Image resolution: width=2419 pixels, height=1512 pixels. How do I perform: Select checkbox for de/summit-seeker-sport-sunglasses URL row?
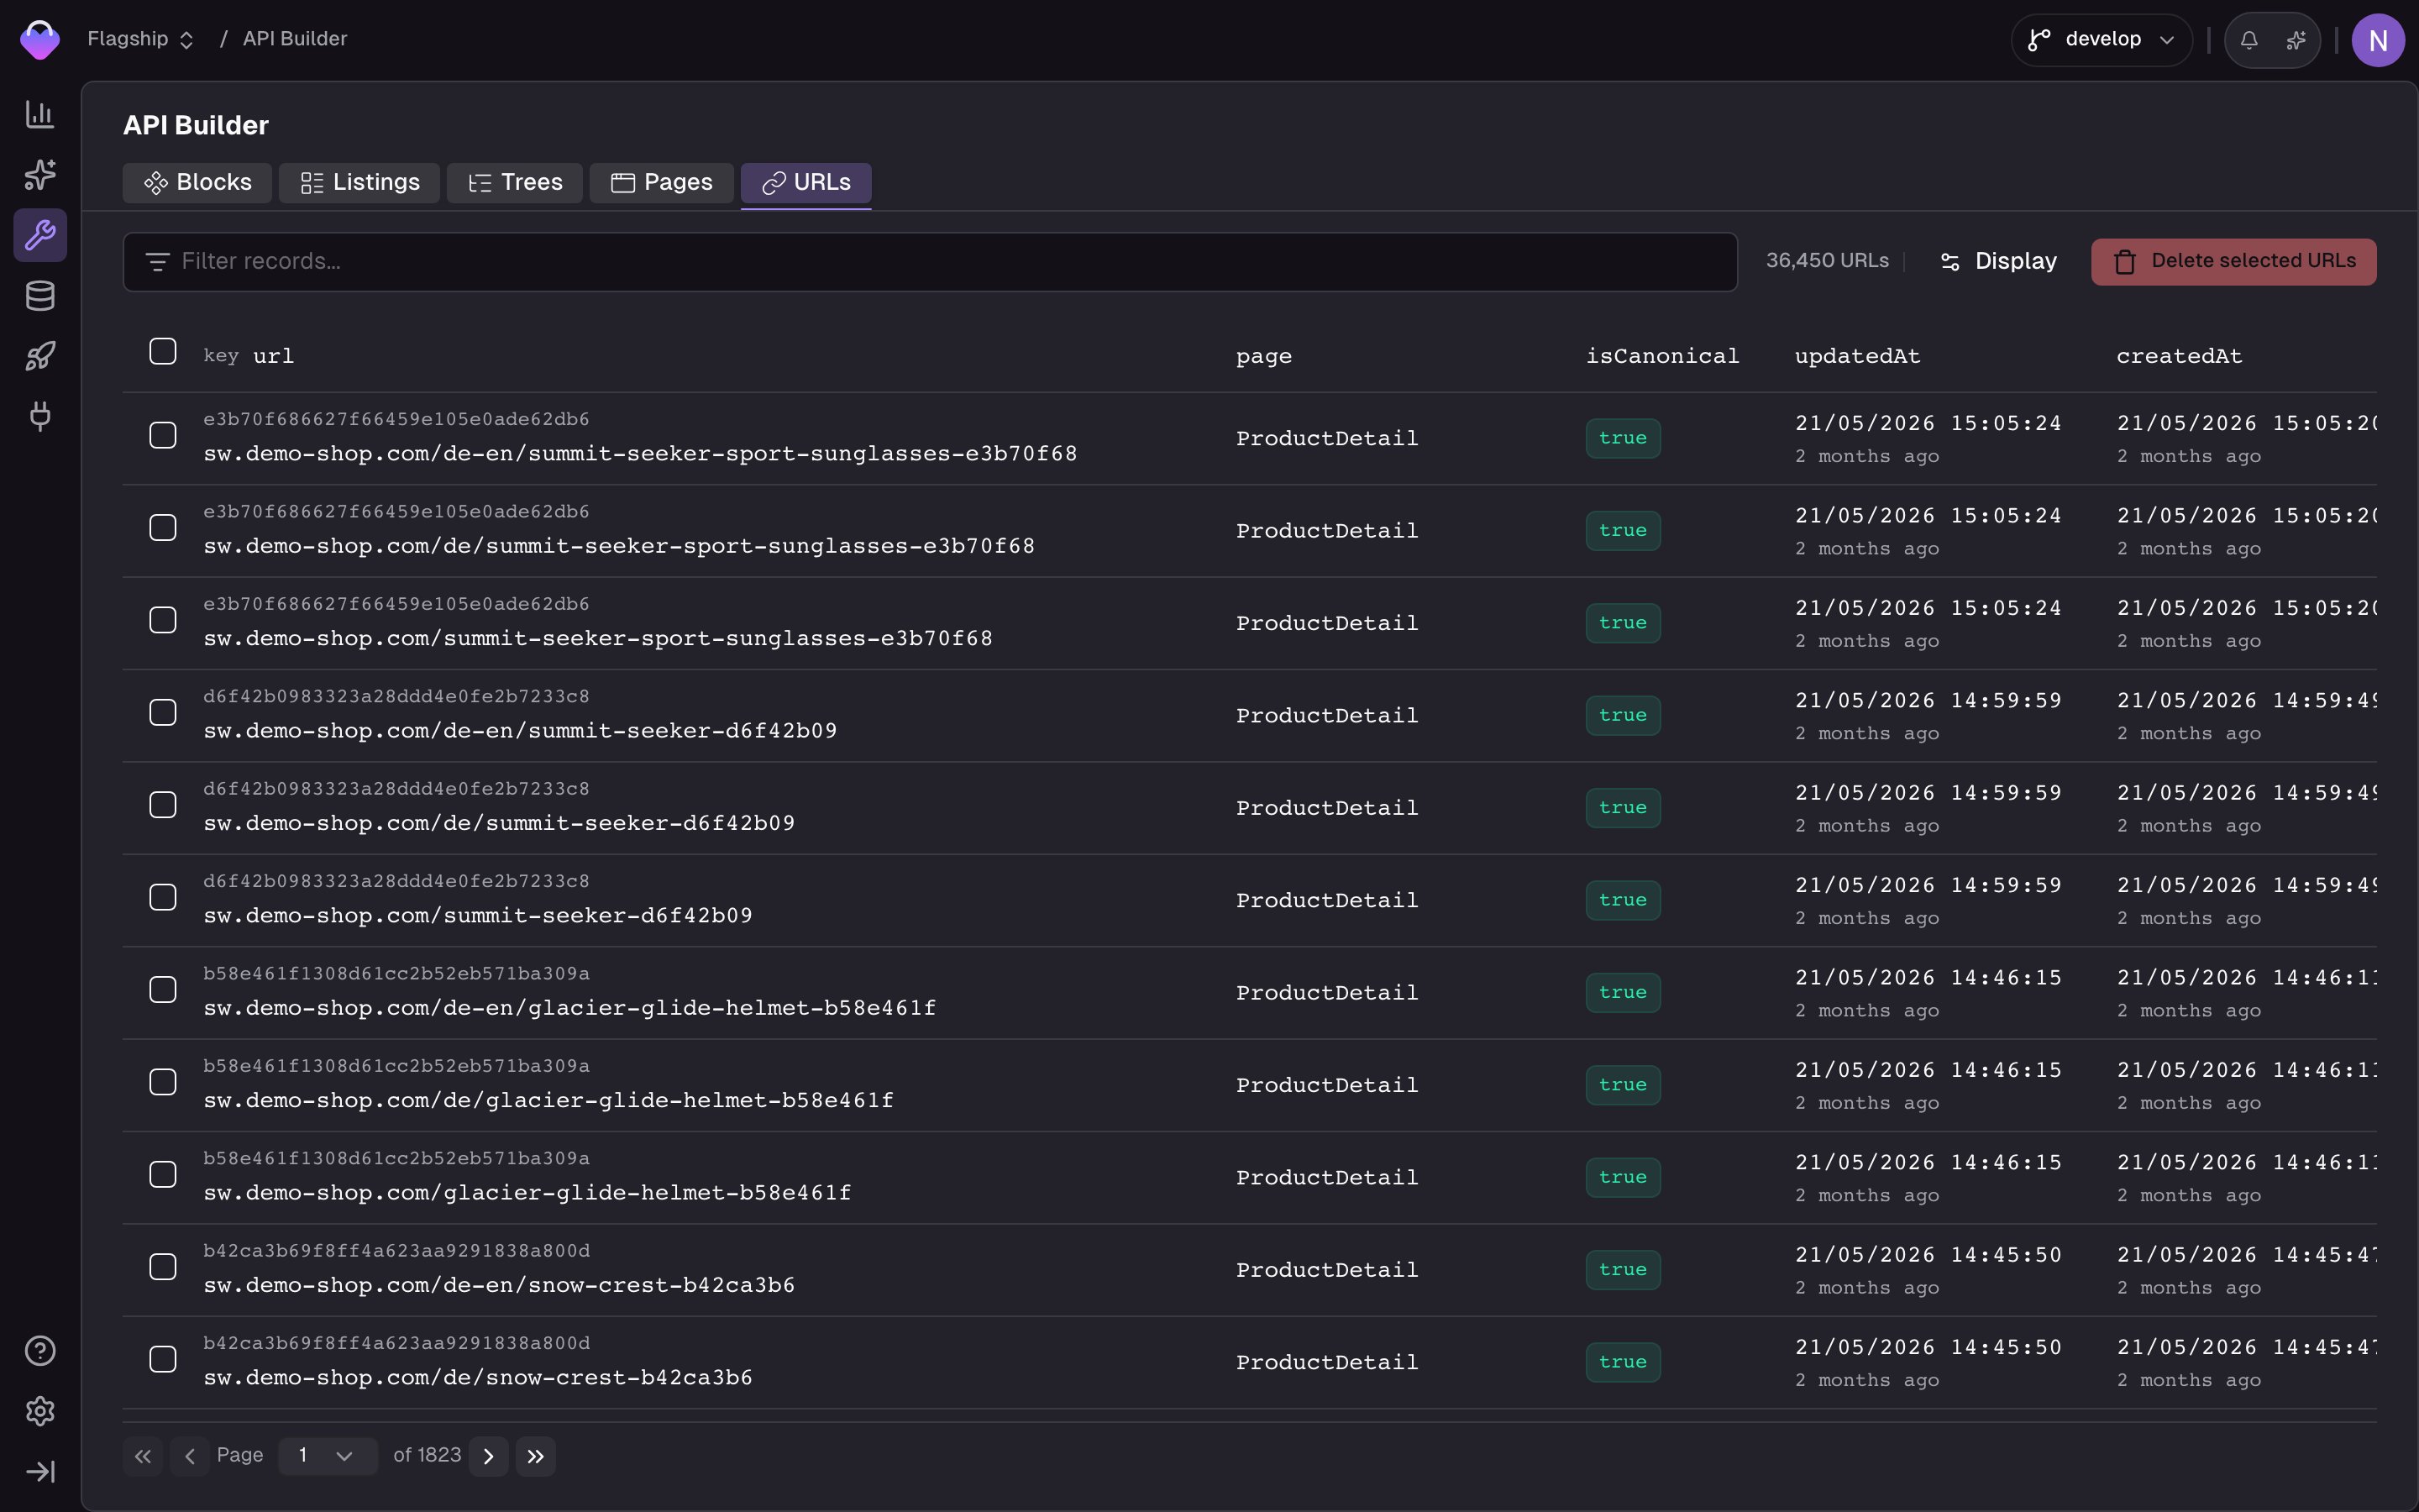point(163,527)
